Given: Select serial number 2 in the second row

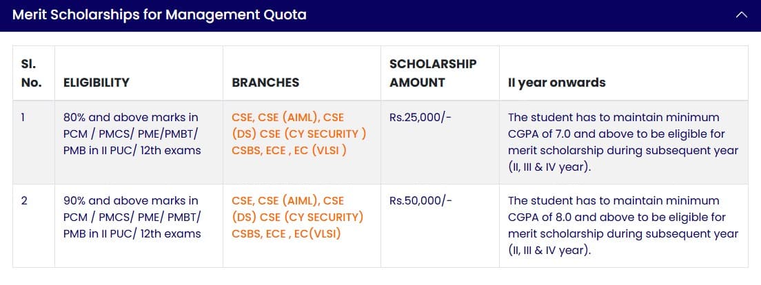Looking at the screenshot, I should (24, 201).
